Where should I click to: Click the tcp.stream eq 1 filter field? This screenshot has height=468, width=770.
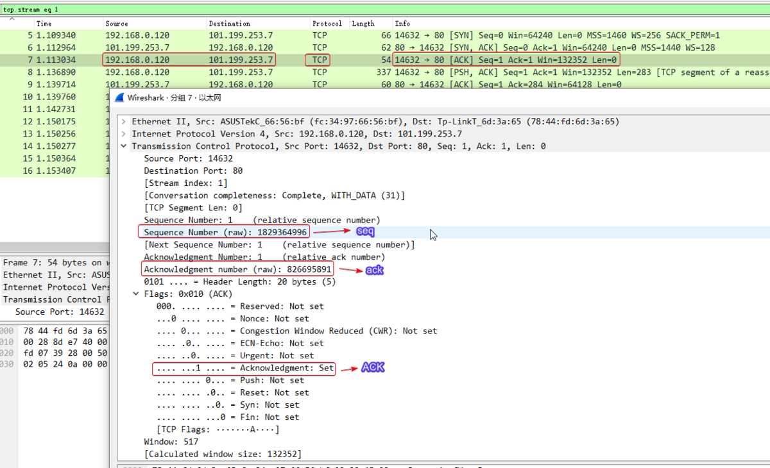pos(385,10)
